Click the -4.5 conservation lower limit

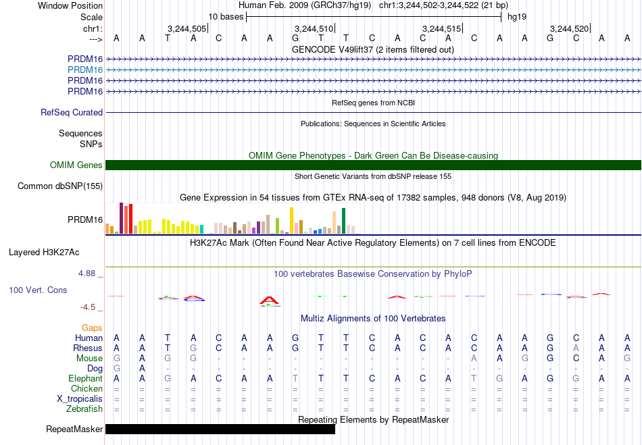coord(88,307)
